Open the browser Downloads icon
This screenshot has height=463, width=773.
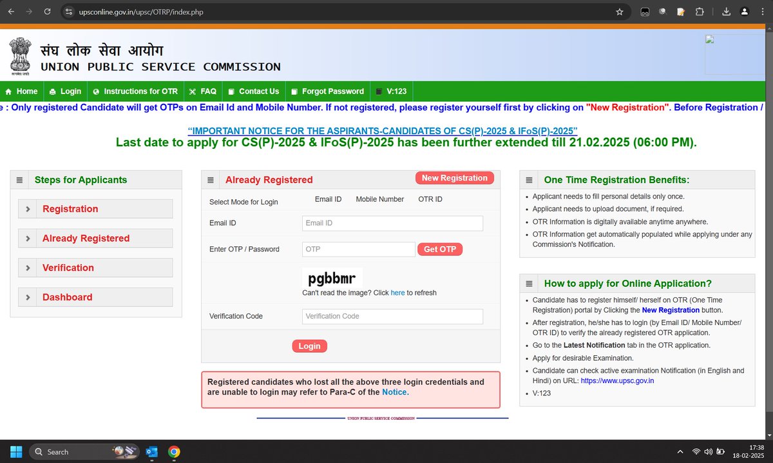[x=726, y=12]
